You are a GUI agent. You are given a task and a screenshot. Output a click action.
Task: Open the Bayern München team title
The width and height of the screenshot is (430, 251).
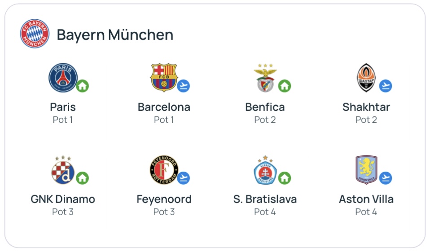click(x=115, y=35)
